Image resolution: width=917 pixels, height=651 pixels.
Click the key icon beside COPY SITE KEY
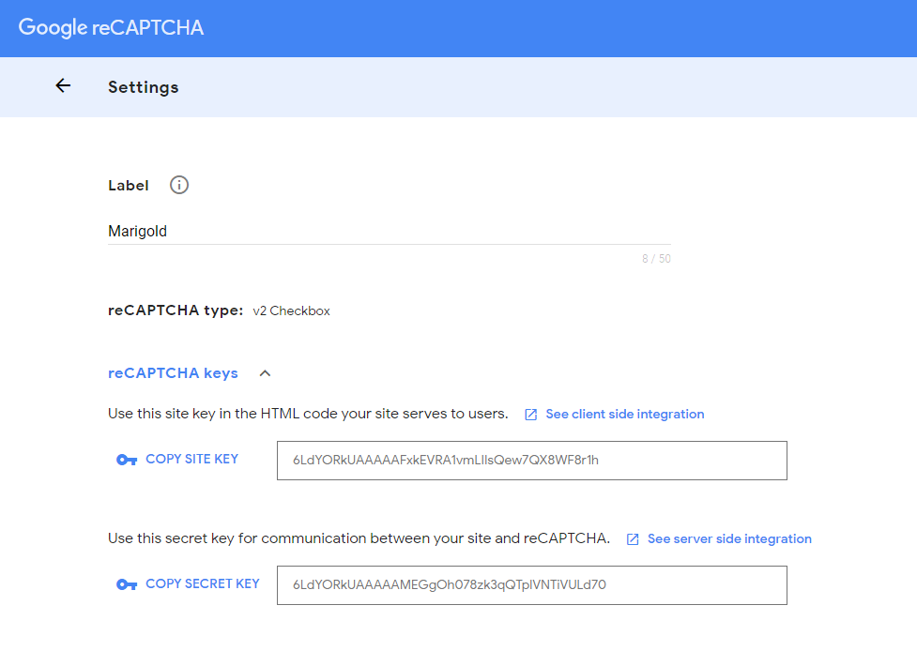(x=127, y=460)
